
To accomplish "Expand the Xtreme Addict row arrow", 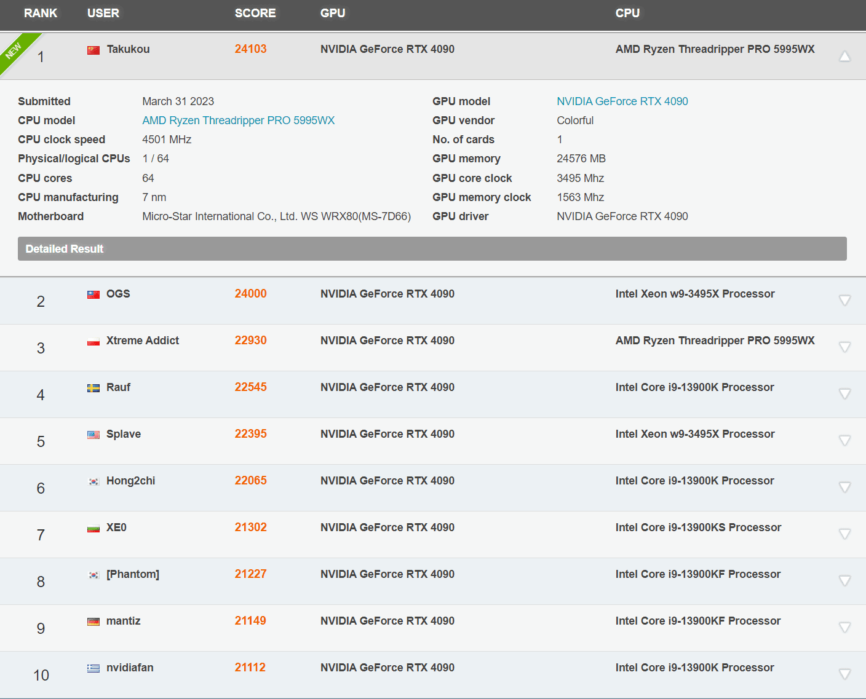I will point(844,347).
